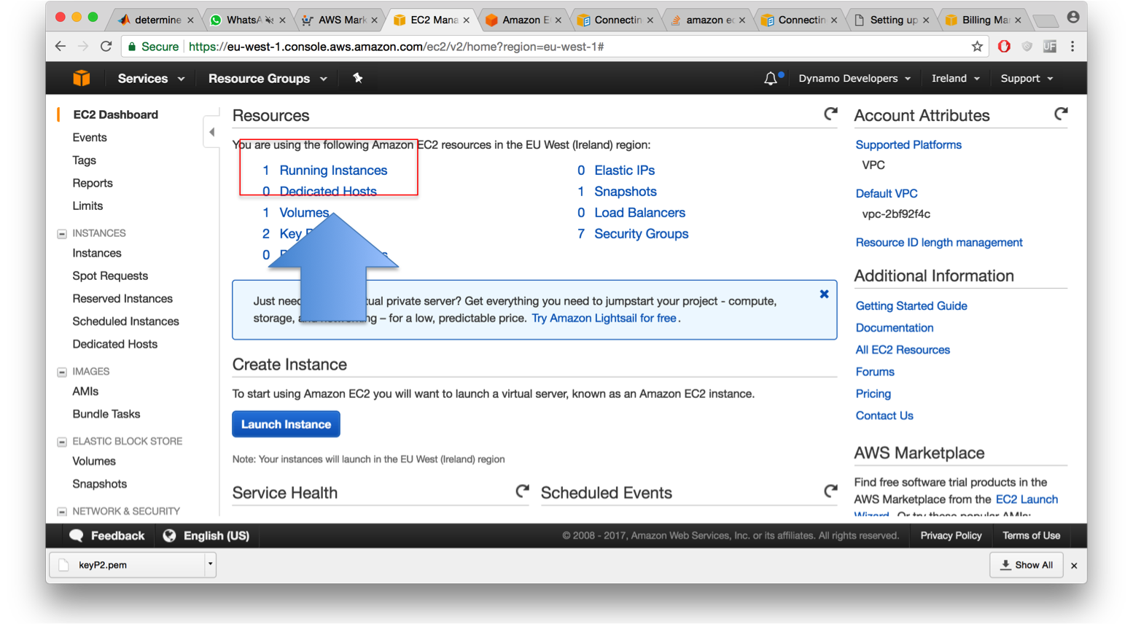1133x624 pixels.
Task: Open the Support dropdown menu
Action: [1027, 78]
